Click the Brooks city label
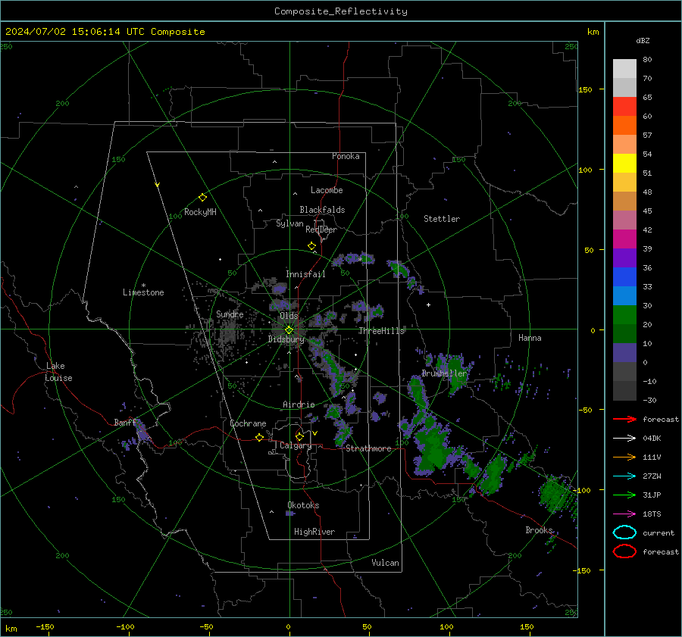The image size is (682, 637). 539,530
